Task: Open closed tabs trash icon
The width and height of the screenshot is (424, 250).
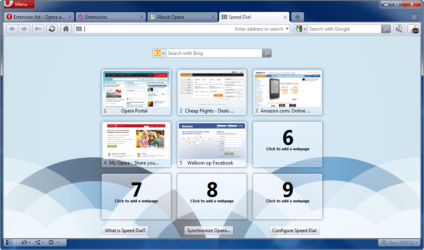Action: pos(414,17)
